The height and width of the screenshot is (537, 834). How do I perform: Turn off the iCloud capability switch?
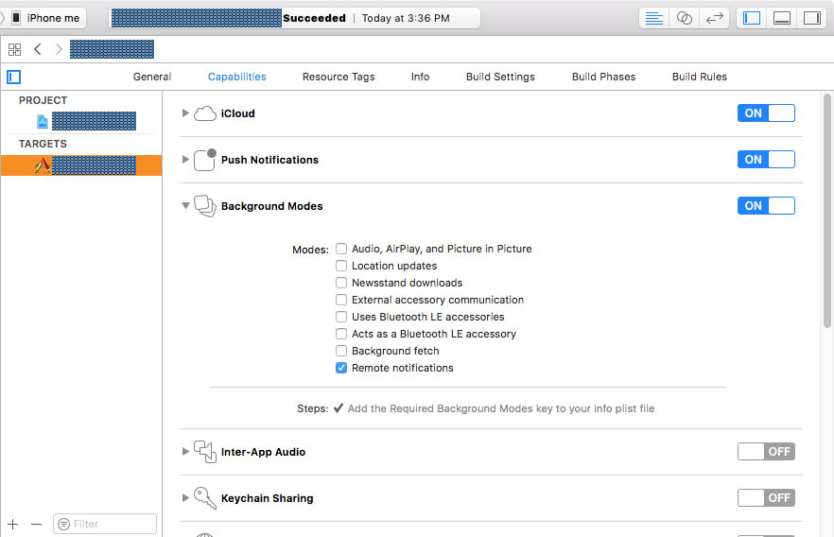(x=766, y=113)
